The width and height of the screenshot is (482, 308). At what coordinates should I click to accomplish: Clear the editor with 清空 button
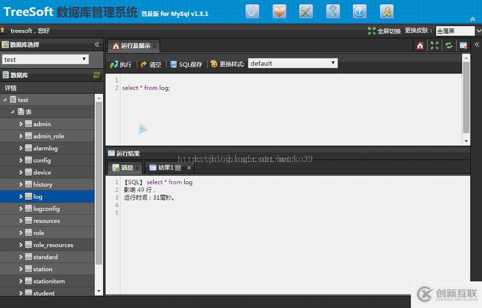point(151,64)
